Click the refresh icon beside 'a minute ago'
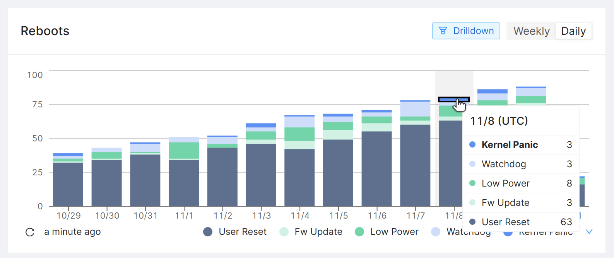The width and height of the screenshot is (614, 258). pyautogui.click(x=30, y=232)
